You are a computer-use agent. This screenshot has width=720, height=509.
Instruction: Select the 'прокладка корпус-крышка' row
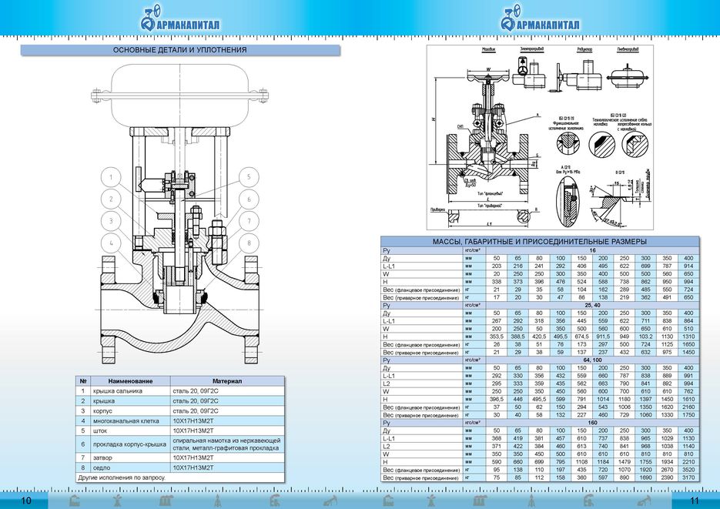[x=180, y=444]
